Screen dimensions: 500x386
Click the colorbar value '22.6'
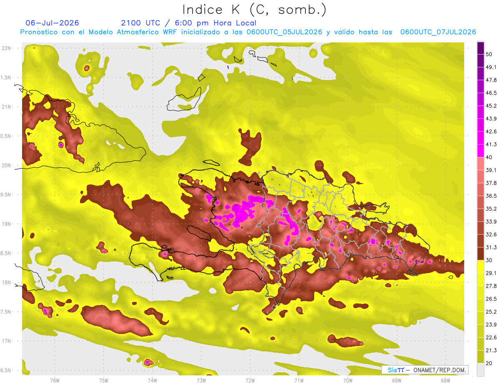tap(491, 338)
